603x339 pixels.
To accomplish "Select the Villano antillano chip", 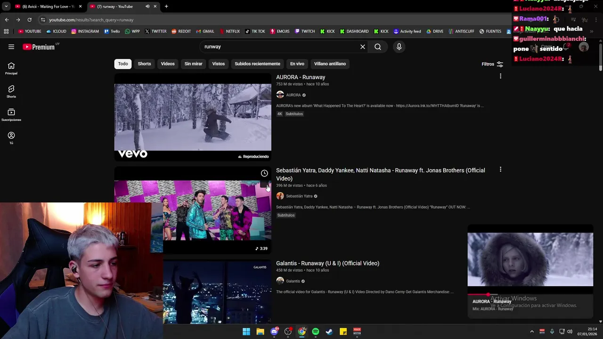I will (330, 64).
